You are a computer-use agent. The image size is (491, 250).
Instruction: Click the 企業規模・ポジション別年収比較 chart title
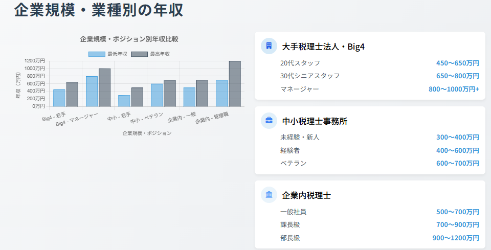click(x=129, y=39)
